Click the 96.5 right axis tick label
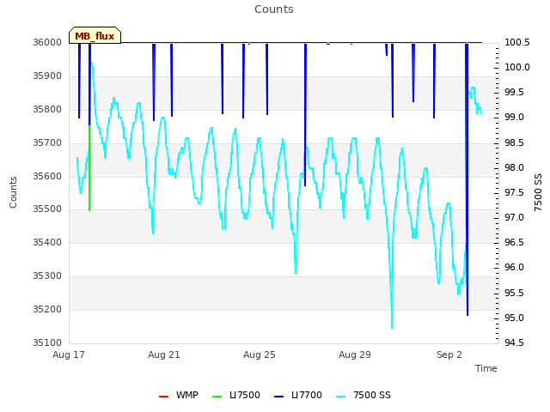 [x=514, y=242]
